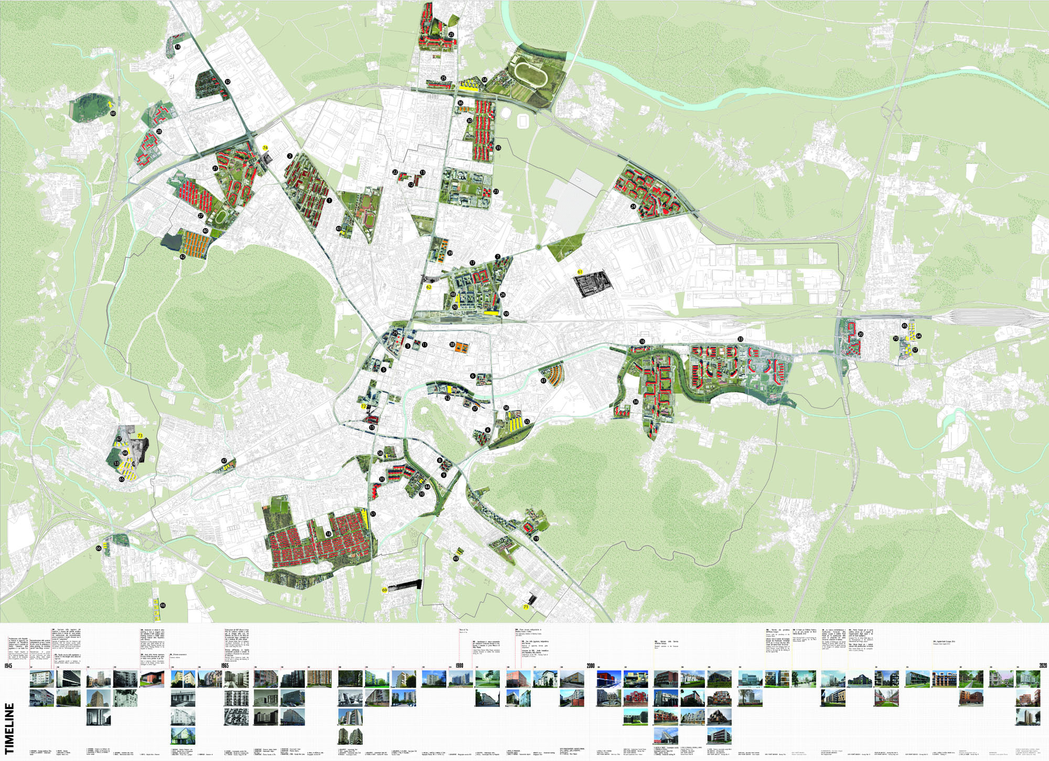Select the 1965 year label on timeline
This screenshot has width=1049, height=761.
[x=225, y=666]
